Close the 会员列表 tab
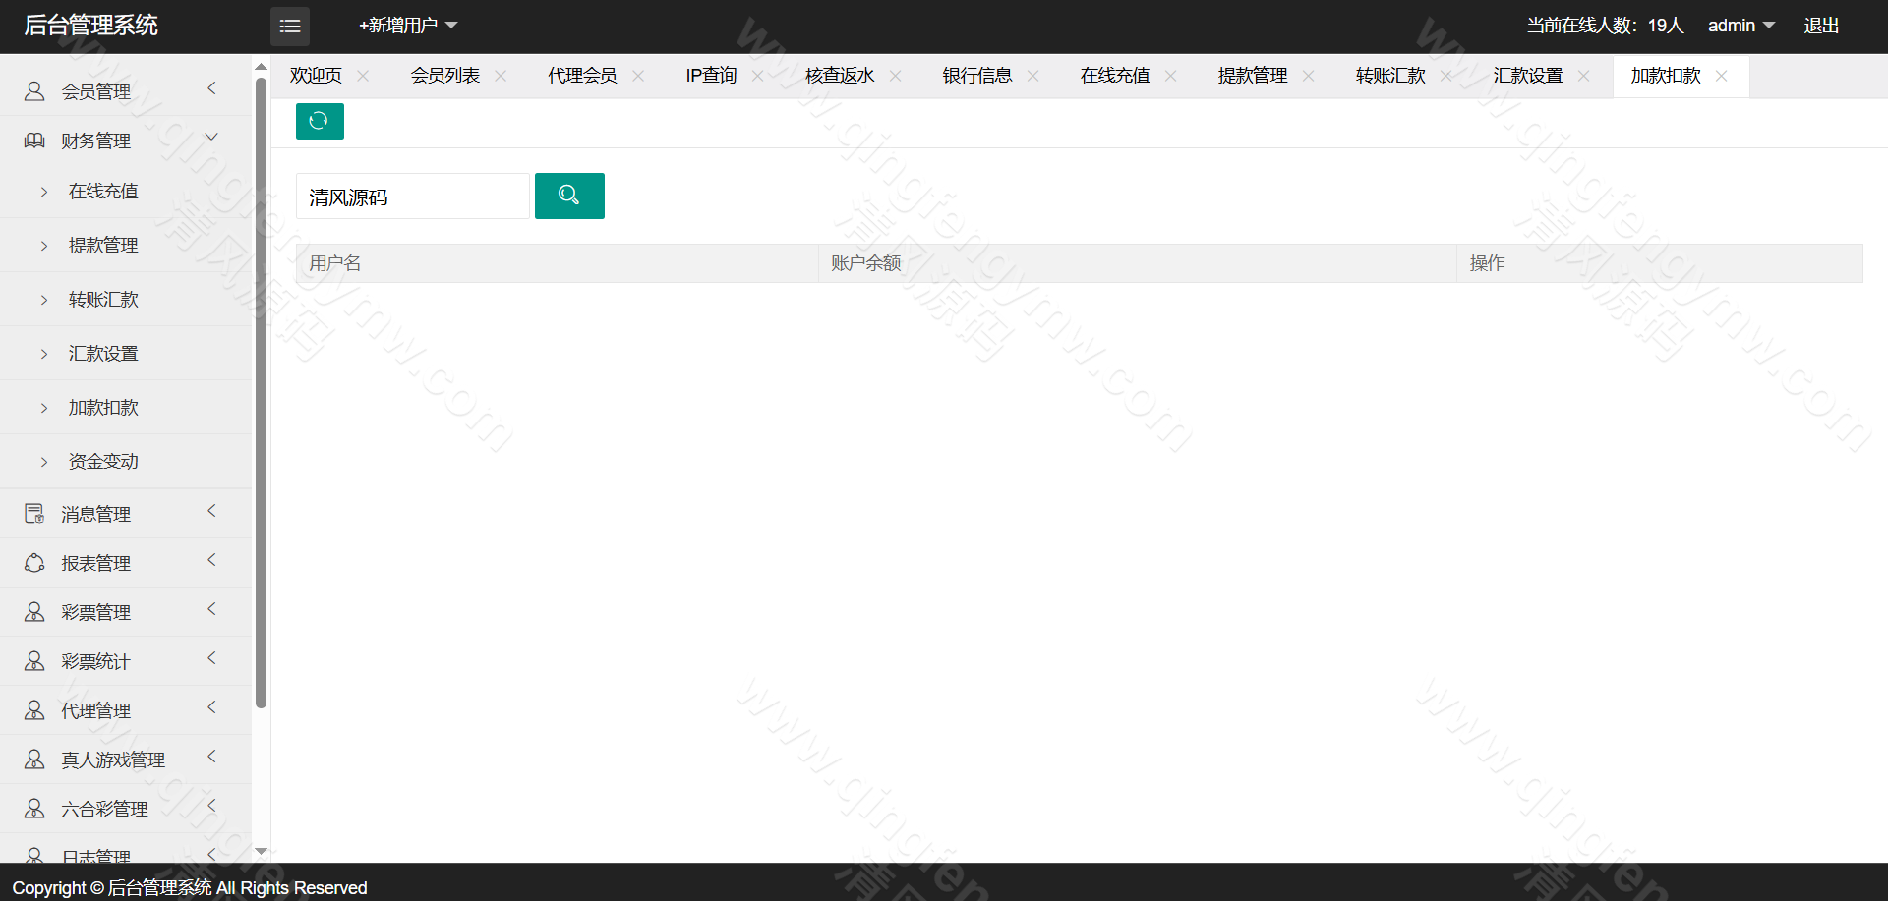The width and height of the screenshot is (1888, 901). [x=501, y=76]
